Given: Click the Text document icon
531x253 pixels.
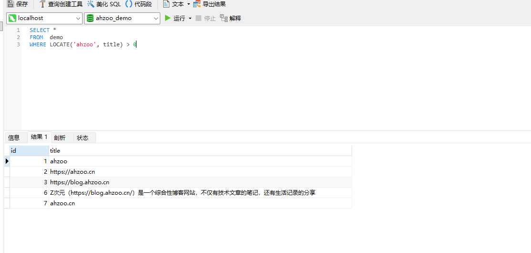Looking at the screenshot, I should coord(166,4).
